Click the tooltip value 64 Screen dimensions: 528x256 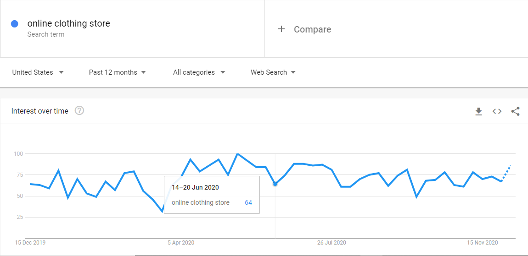click(248, 202)
